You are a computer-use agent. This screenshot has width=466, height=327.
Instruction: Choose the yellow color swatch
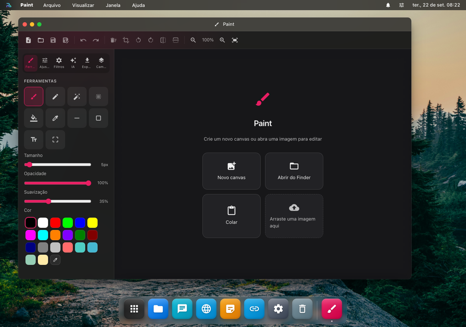(x=92, y=223)
